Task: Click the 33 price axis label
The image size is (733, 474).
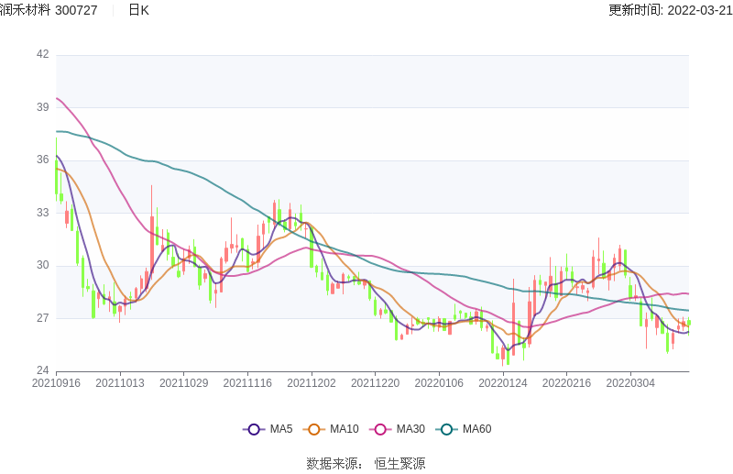Action: pyautogui.click(x=43, y=213)
